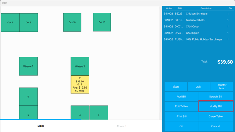235x132 pixels.
Task: Click the Transfer Item button
Action: click(221, 86)
